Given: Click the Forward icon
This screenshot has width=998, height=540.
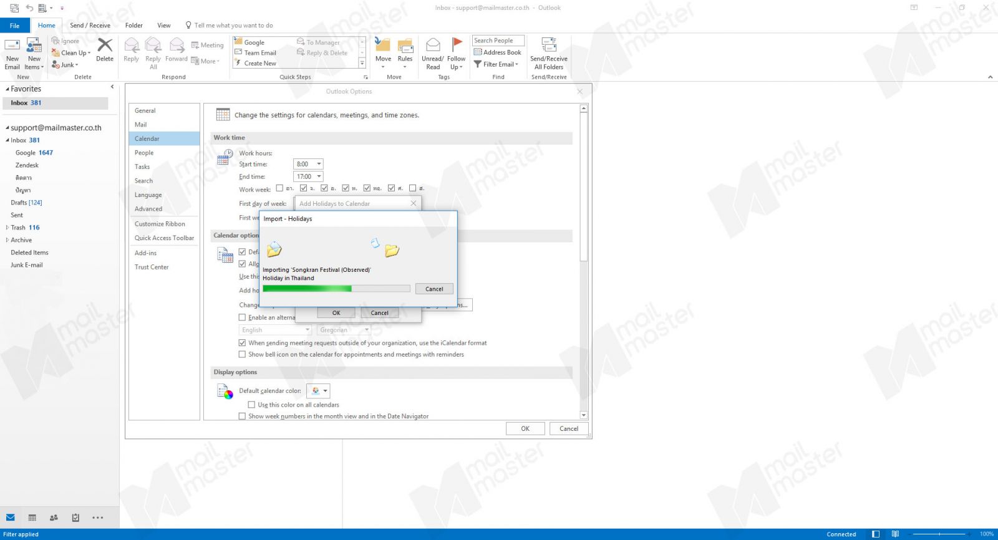Looking at the screenshot, I should 177,45.
